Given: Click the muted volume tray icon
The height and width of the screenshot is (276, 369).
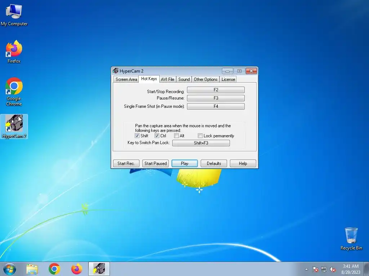Looking at the screenshot, I should tap(333, 269).
